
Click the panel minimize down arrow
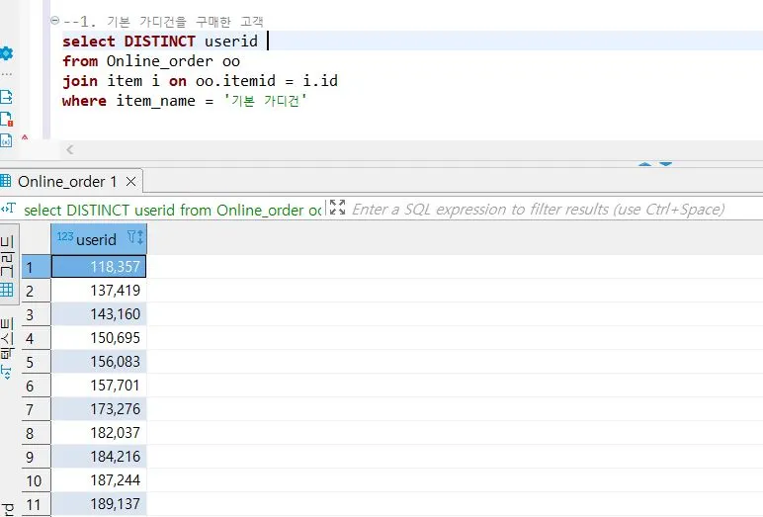coord(666,164)
